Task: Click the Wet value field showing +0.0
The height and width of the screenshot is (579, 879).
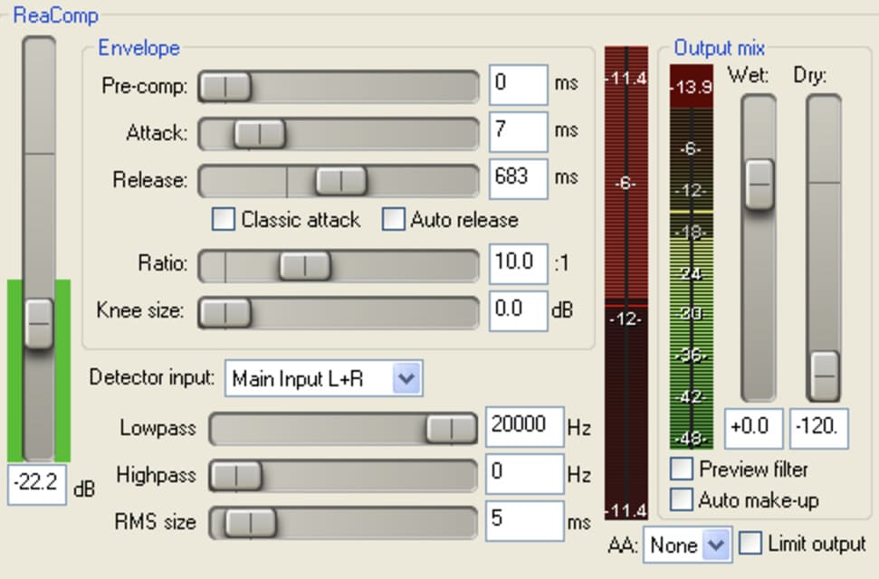Action: point(753,429)
